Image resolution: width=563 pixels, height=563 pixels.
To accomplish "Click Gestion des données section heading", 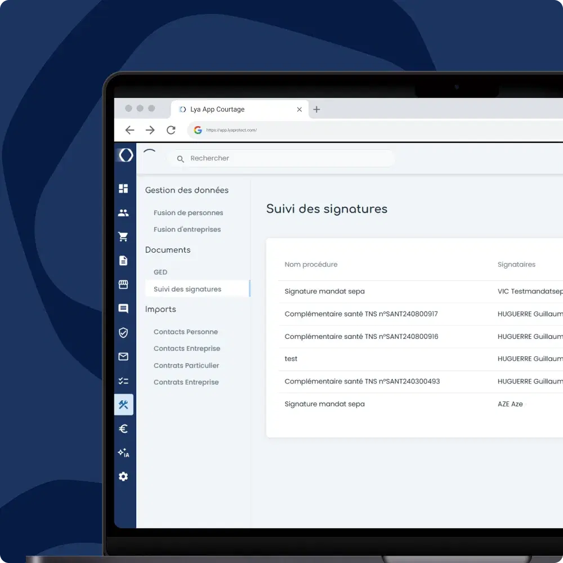I will click(187, 190).
